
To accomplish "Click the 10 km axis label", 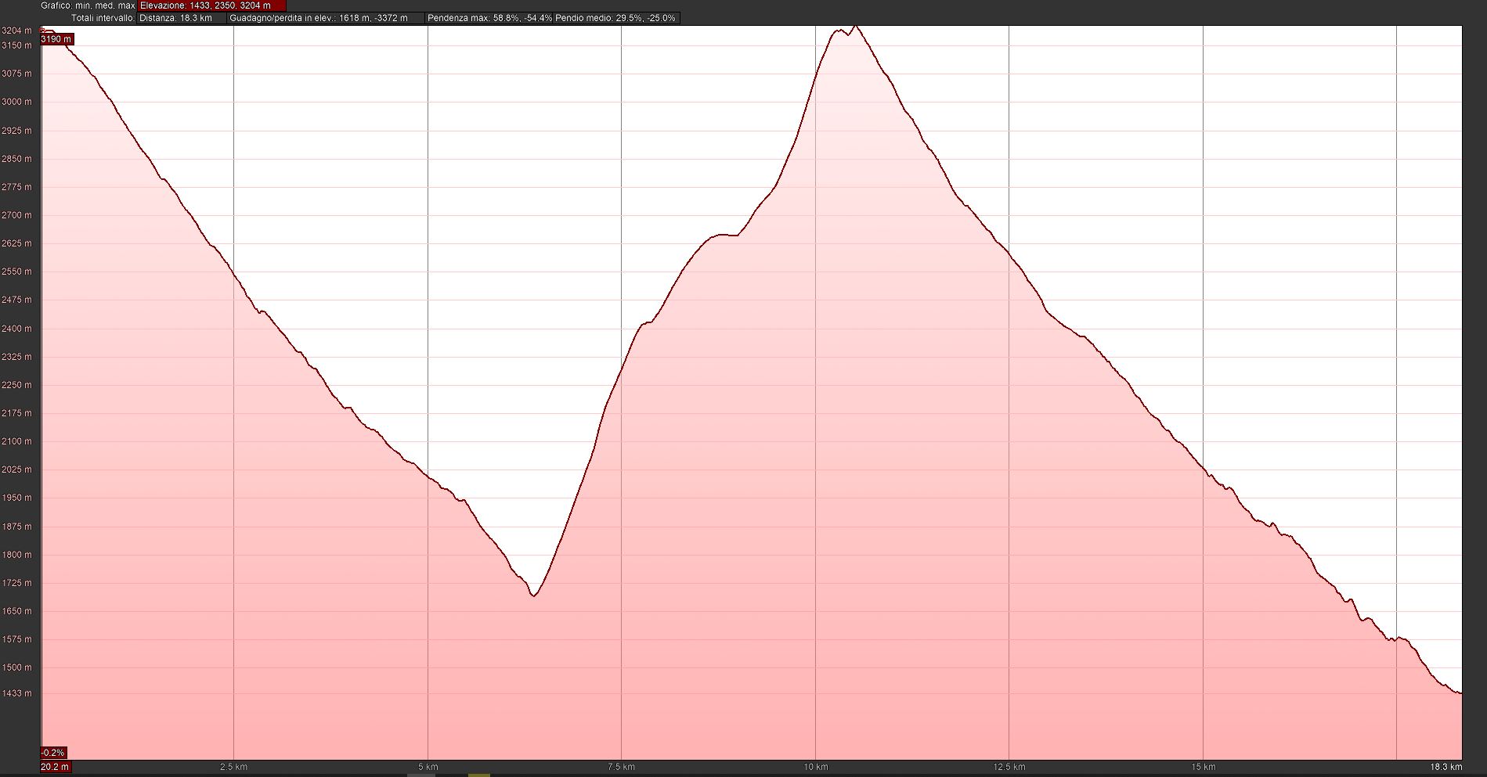I will pos(815,767).
